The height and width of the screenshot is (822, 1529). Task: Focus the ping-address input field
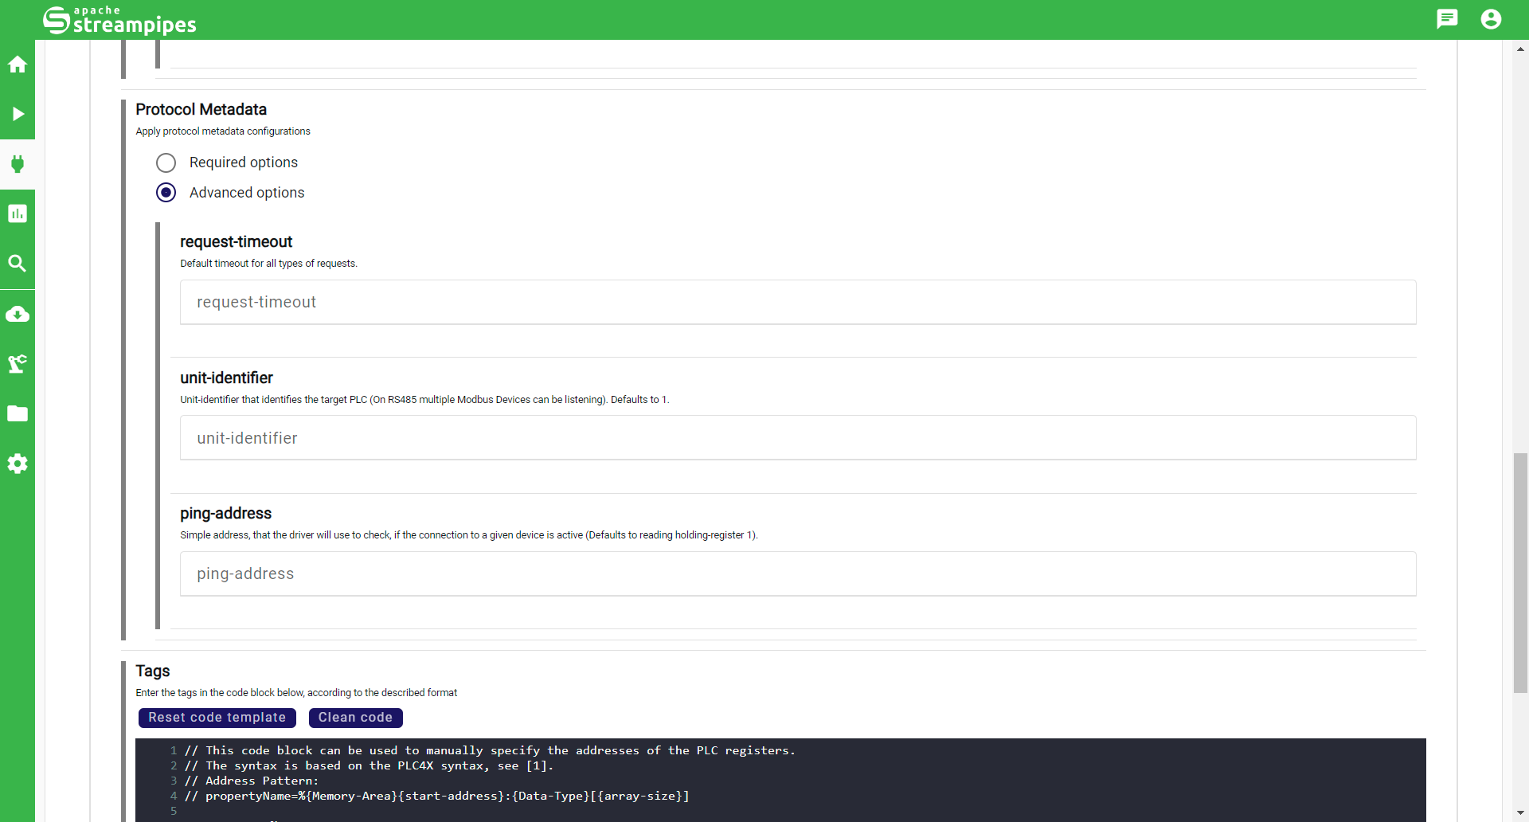(797, 573)
